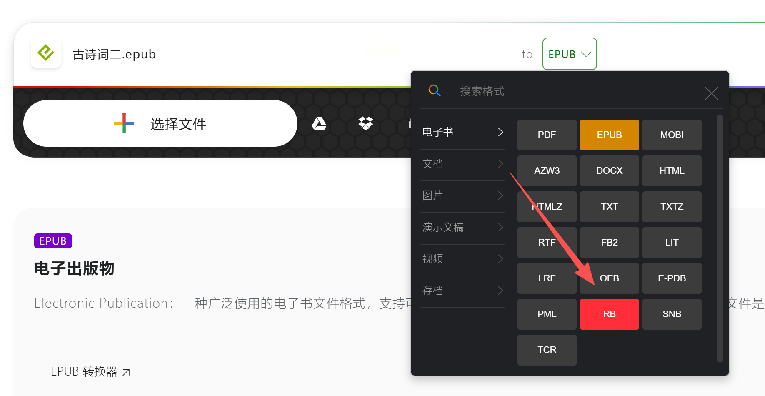Select TCR format
The width and height of the screenshot is (765, 396).
pyautogui.click(x=547, y=350)
